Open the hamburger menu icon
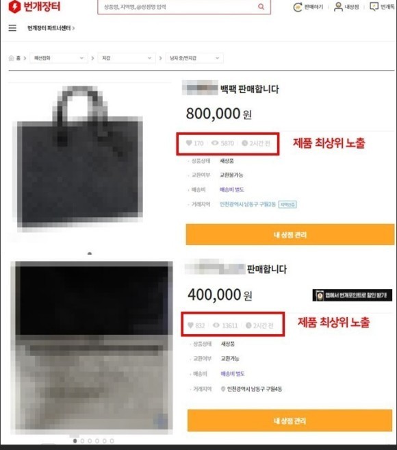Screen dimensions: 397x450 pos(12,28)
